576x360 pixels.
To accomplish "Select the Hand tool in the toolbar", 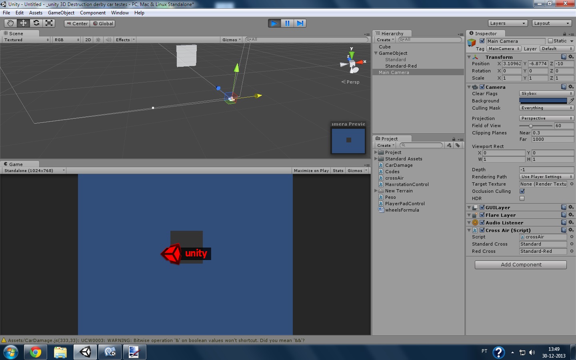I will pos(10,23).
